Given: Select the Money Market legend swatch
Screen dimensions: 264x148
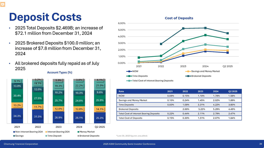Looking at the screenshot, I should pos(78,132).
